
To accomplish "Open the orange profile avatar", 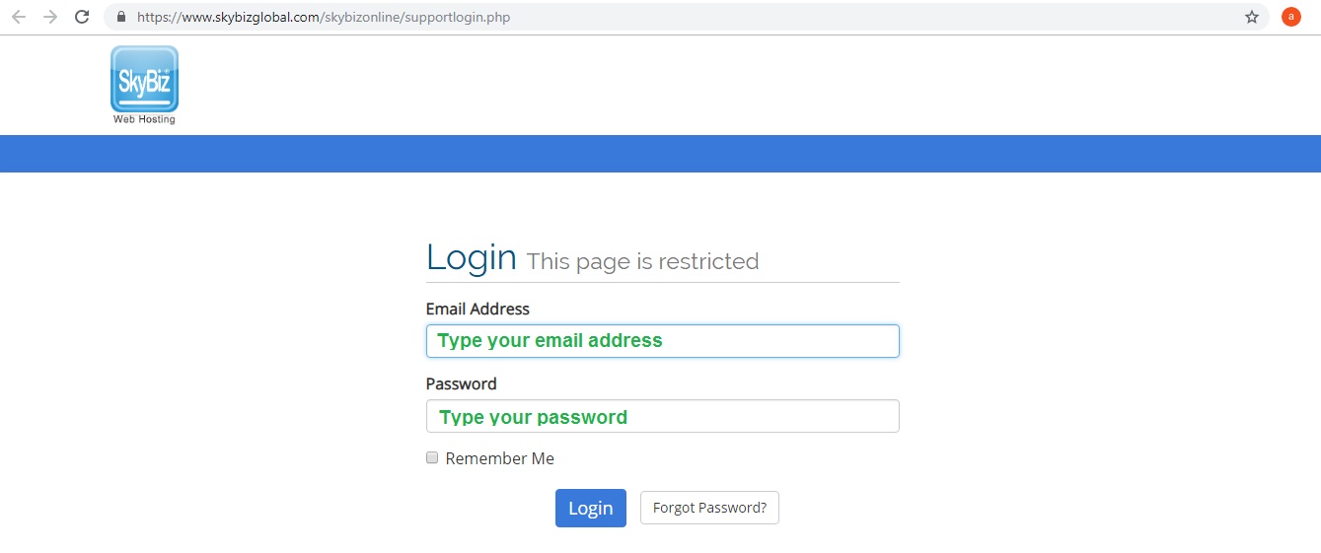I will coord(1290,17).
